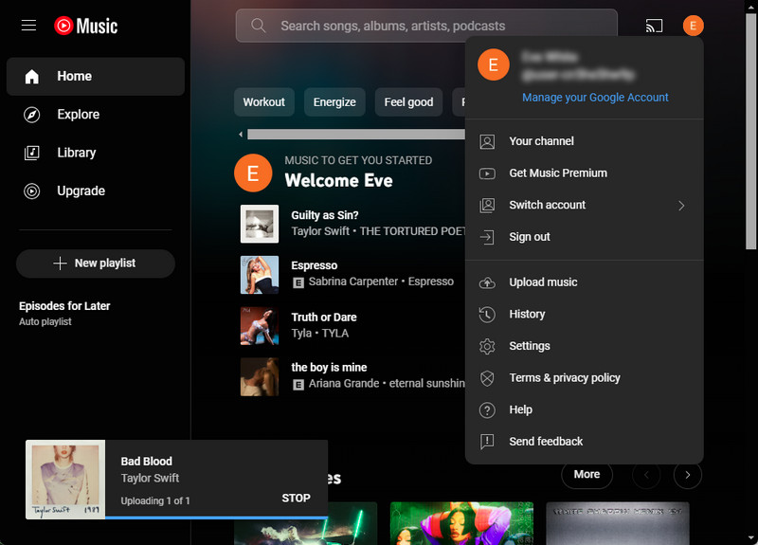The image size is (758, 545).
Task: Open Your channel menu item
Action: [x=584, y=141]
